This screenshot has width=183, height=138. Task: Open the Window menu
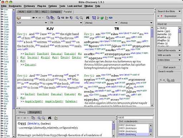point(88,6)
